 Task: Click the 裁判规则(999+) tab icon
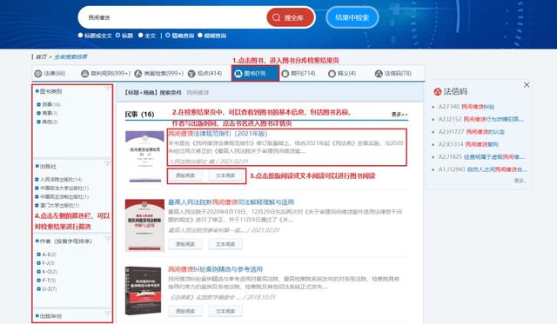84,73
